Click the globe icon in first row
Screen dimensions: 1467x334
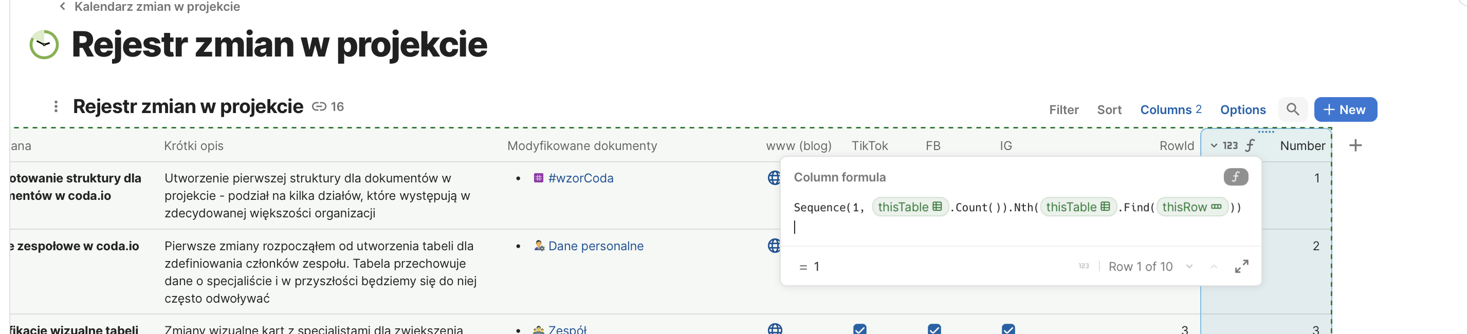tap(774, 178)
